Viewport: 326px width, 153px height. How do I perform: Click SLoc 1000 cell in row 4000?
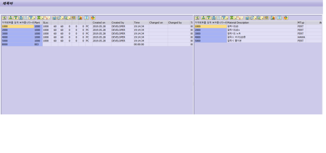47,37
